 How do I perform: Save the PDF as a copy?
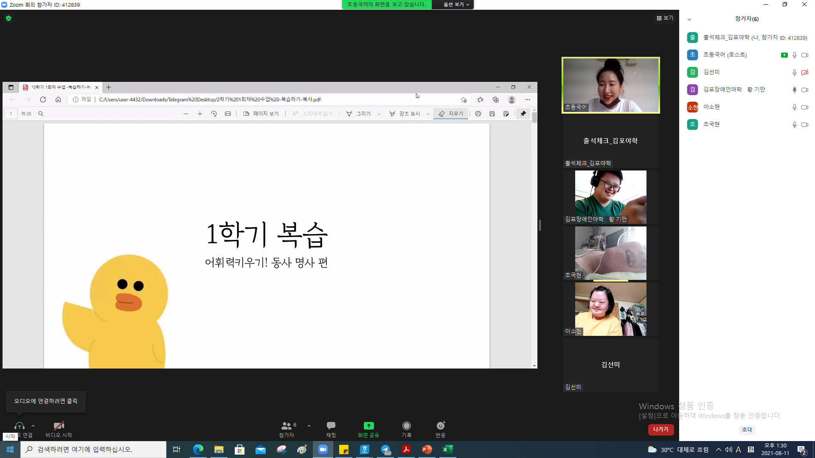506,114
